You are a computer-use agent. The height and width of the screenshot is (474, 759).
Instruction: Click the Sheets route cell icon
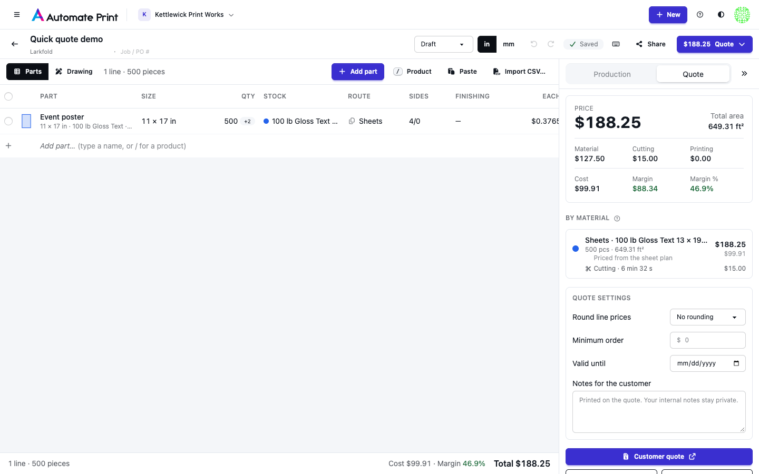point(352,121)
